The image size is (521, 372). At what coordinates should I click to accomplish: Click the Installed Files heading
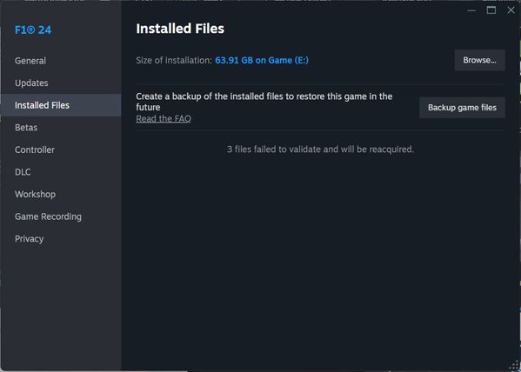180,29
